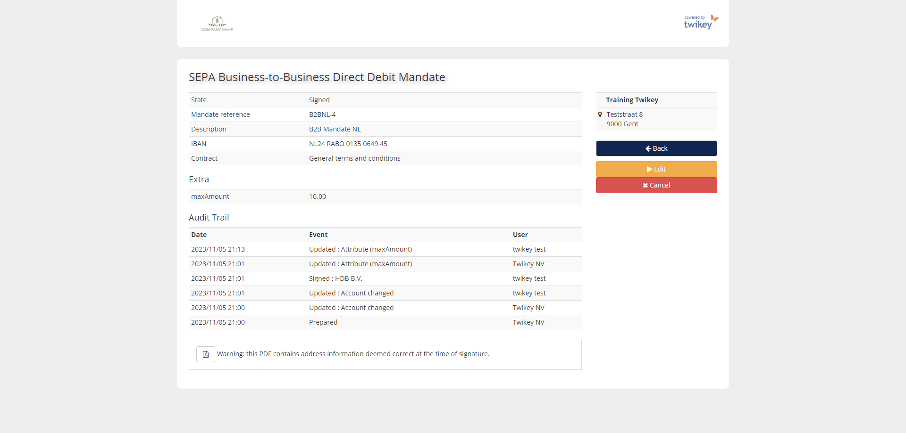This screenshot has width=906, height=433.
Task: Click the PDF download icon
Action: point(206,354)
